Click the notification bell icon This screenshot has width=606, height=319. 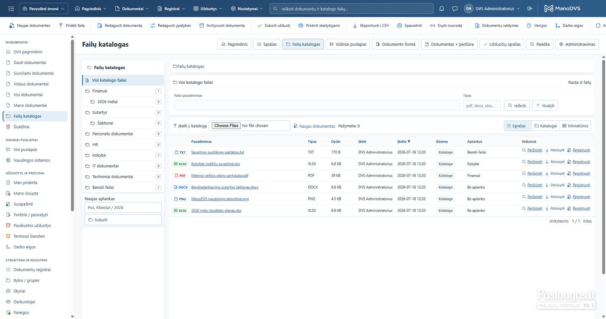pyautogui.click(x=441, y=8)
